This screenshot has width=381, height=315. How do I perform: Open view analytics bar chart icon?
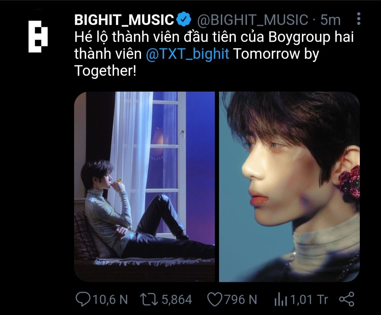pyautogui.click(x=281, y=299)
